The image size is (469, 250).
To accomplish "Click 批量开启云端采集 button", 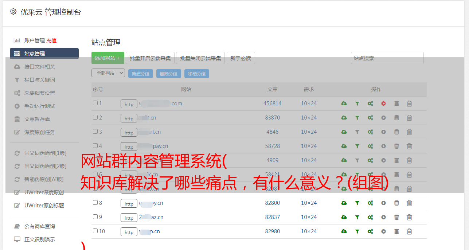I will click(150, 58).
